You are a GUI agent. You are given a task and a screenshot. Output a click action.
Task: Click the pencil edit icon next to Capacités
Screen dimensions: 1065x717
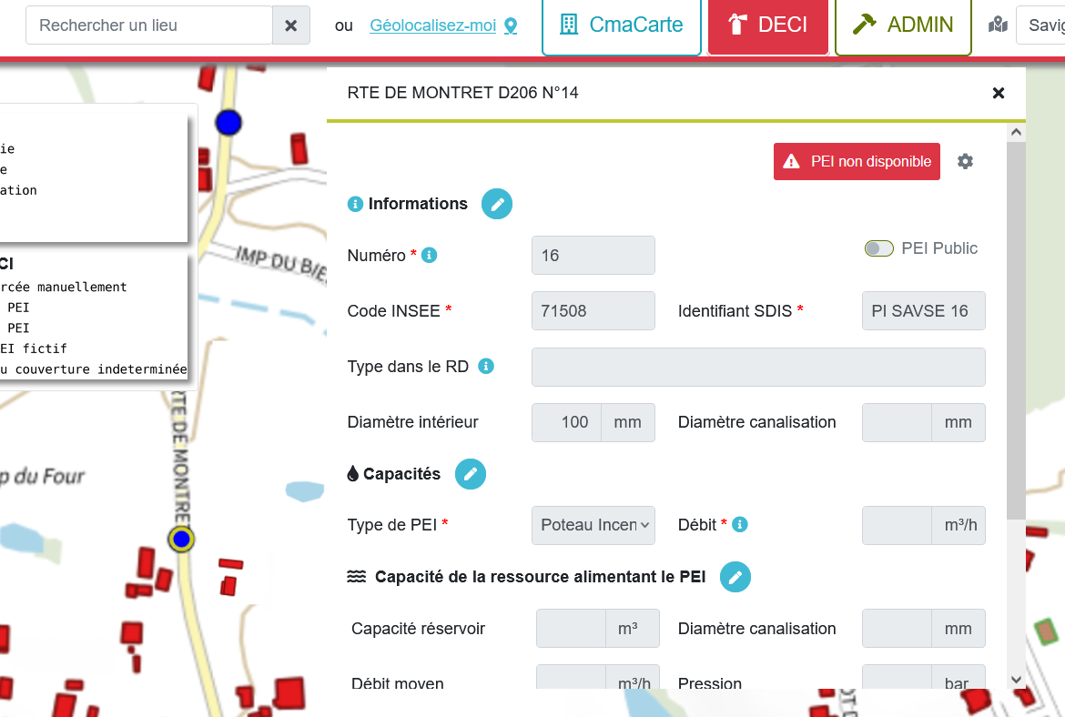[x=471, y=474]
